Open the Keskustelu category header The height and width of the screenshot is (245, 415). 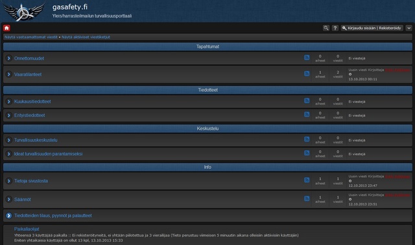[x=207, y=129]
